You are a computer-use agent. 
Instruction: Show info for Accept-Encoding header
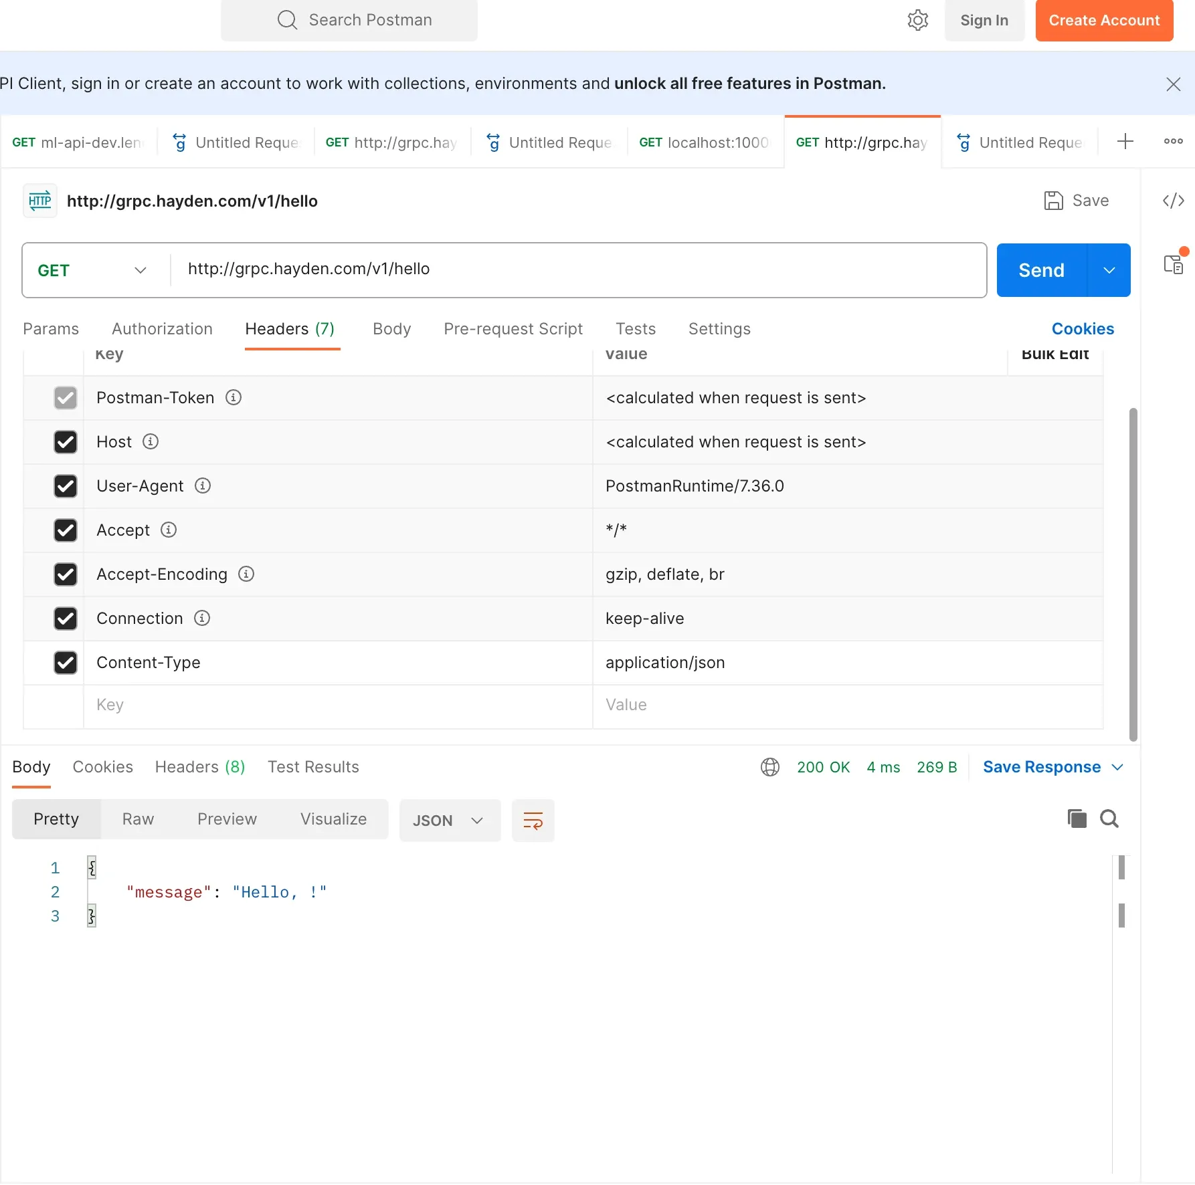click(x=246, y=574)
